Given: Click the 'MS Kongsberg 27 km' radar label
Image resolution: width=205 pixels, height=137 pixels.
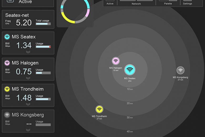Looking at the screenshot, I should 180,79.
